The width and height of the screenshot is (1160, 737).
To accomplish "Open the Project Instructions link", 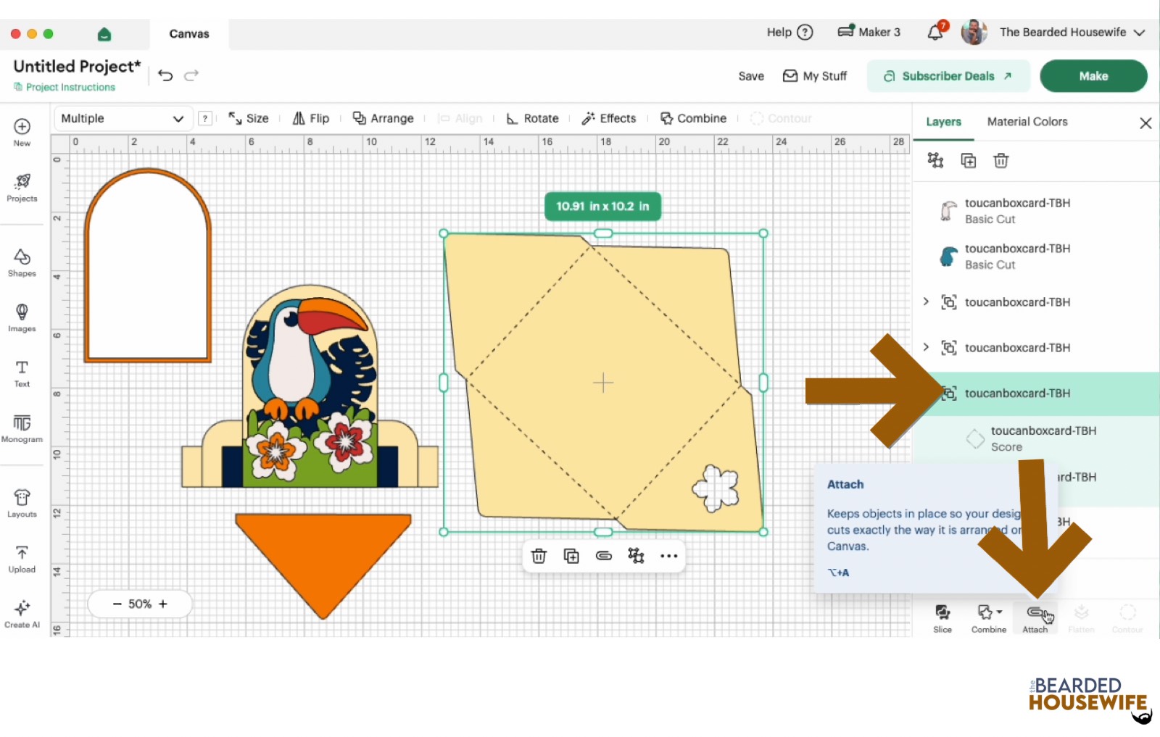I will [x=65, y=87].
